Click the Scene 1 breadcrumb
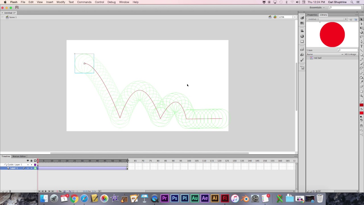 click(13, 17)
